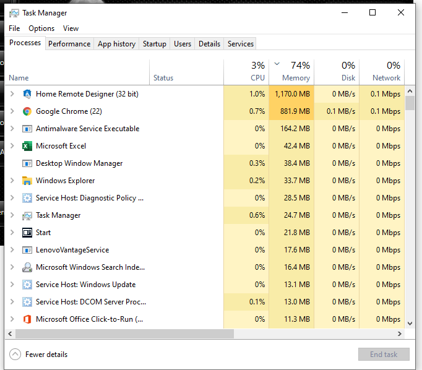
Task: Click the Microsoft Excel icon
Action: (x=27, y=146)
